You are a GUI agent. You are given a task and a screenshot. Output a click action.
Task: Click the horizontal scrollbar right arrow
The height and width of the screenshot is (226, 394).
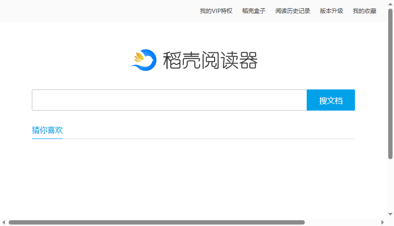pos(382,222)
